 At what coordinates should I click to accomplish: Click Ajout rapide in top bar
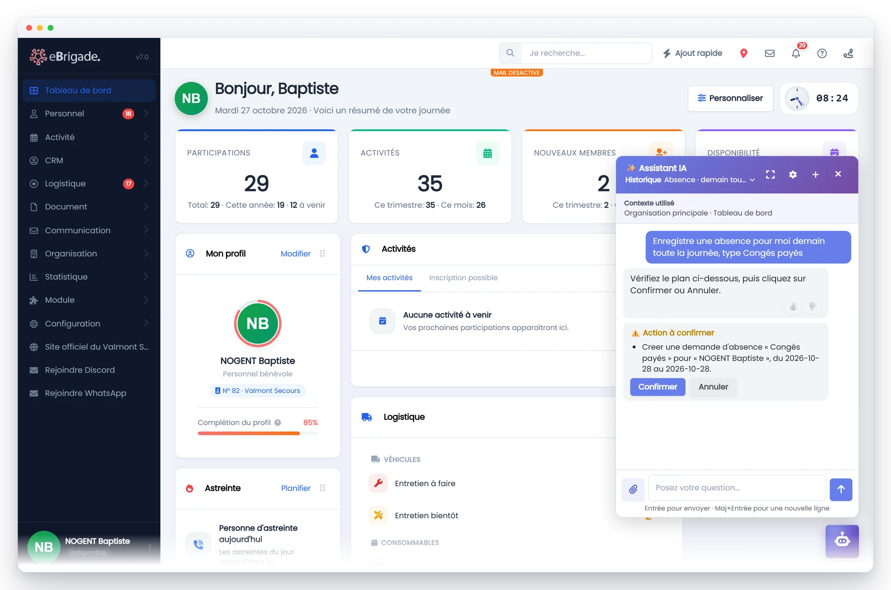point(693,53)
